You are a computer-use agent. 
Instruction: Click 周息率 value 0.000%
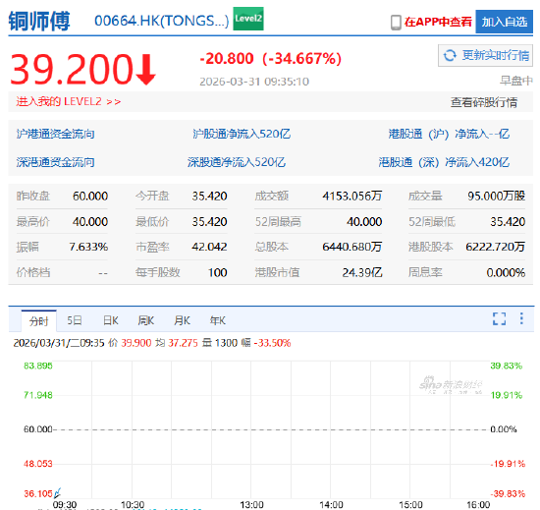click(506, 273)
